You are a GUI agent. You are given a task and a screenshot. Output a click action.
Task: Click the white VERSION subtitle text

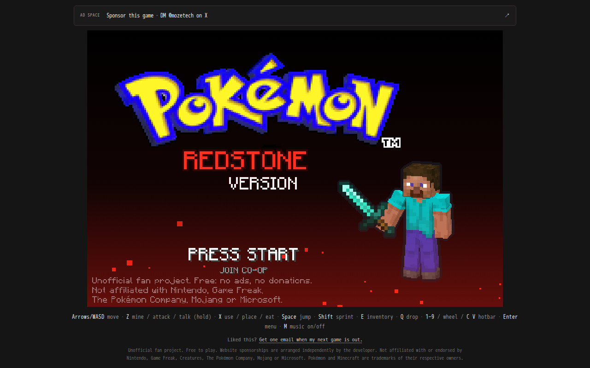click(x=263, y=183)
